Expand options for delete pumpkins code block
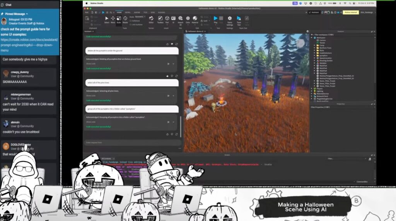 173,64
